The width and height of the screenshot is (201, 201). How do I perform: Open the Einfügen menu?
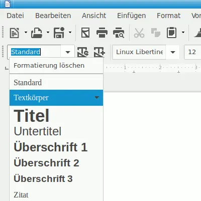pos(131,16)
